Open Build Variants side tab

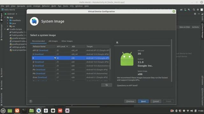(x=2, y=99)
